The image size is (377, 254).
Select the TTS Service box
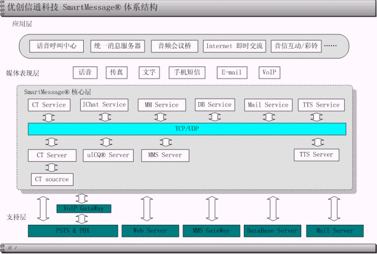320,105
